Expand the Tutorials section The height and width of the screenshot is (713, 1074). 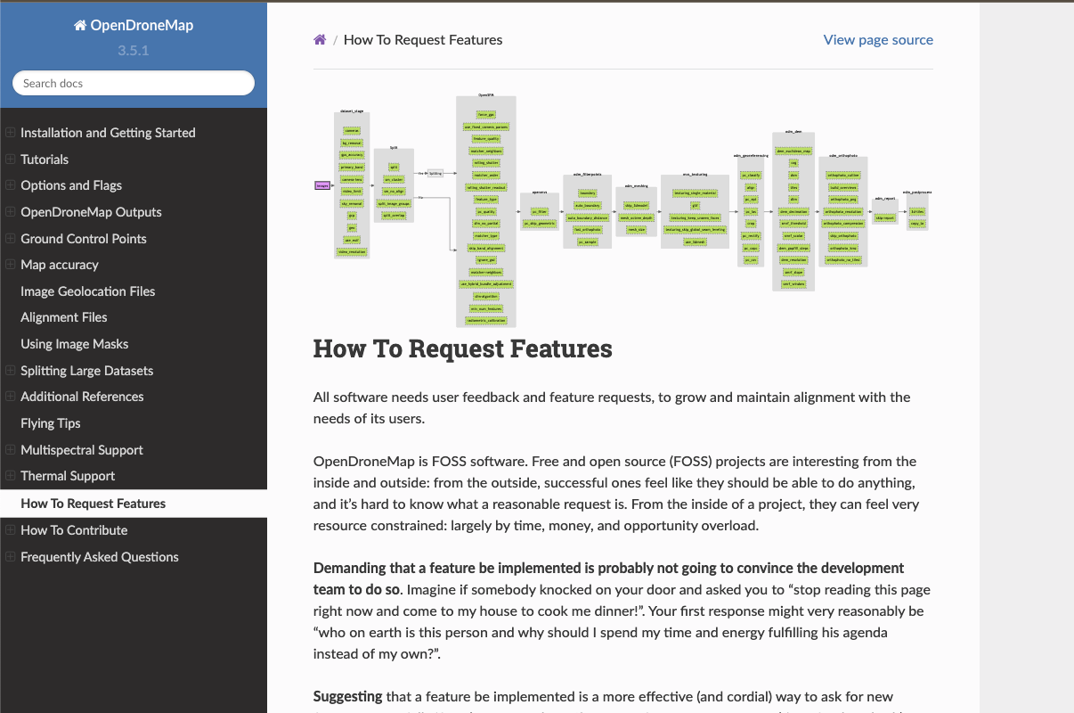pos(9,159)
